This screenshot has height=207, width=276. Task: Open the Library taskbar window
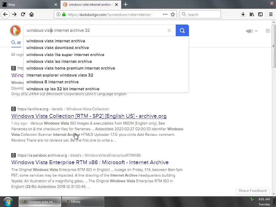[x=83, y=202]
